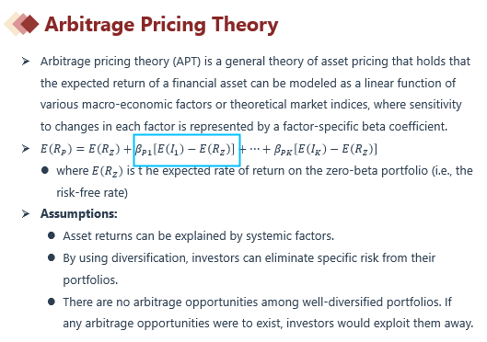Click the arrow bullet before the E(Rp) formula
487x342 pixels.
(x=26, y=149)
